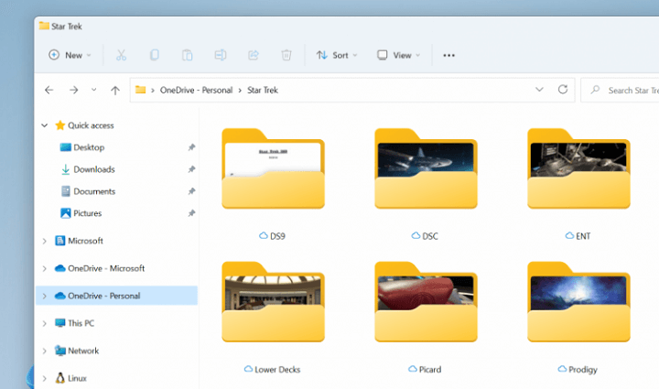The width and height of the screenshot is (659, 389).
Task: Click the Search Star Trek field
Action: click(x=620, y=90)
